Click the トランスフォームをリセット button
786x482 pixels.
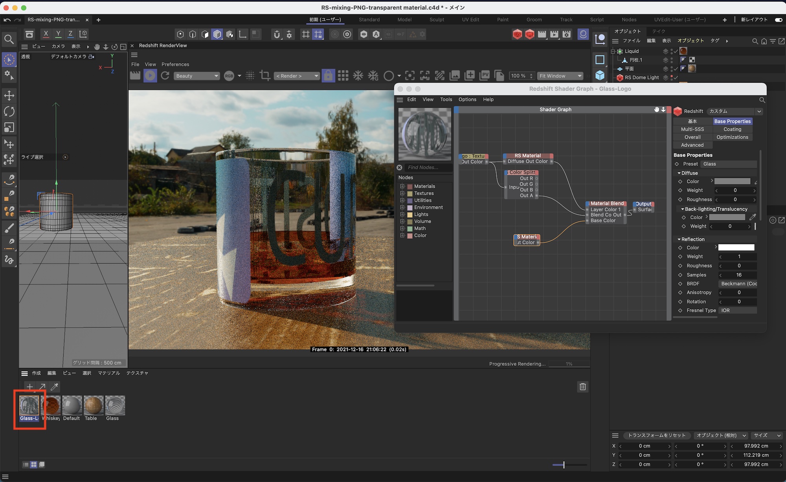point(656,435)
